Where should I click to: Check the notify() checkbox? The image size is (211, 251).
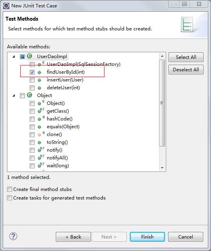point(32,150)
